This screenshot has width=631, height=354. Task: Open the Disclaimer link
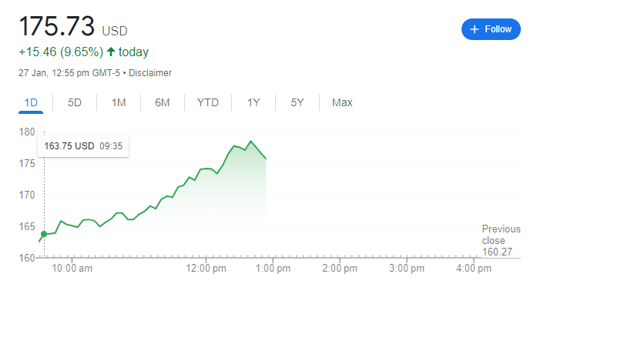tap(150, 73)
